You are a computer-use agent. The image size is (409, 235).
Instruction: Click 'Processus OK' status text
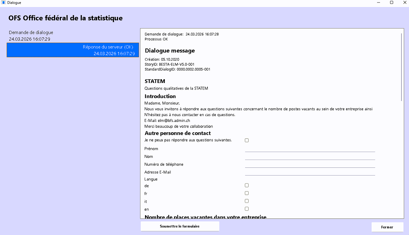click(156, 39)
